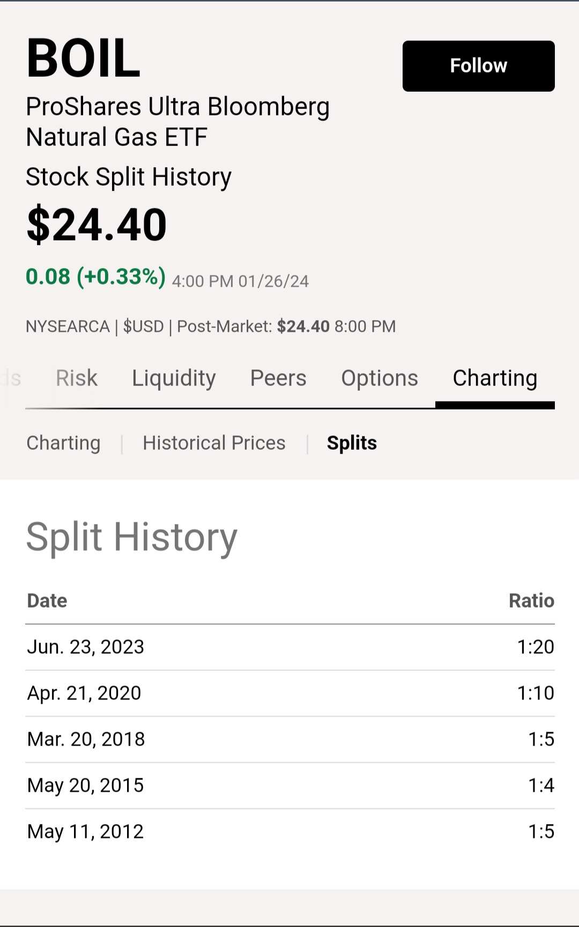579x927 pixels.
Task: Open the Historical Prices link
Action: tap(214, 443)
